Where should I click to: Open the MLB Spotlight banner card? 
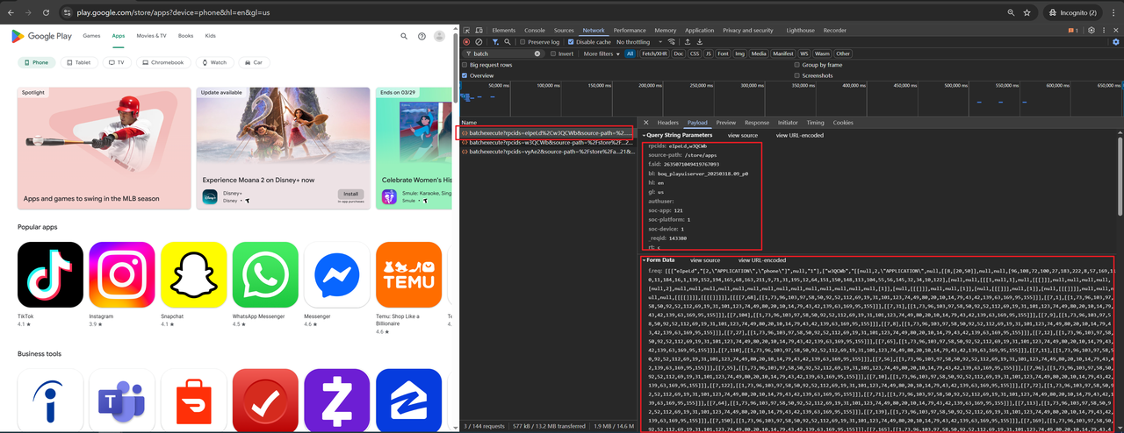pos(104,148)
